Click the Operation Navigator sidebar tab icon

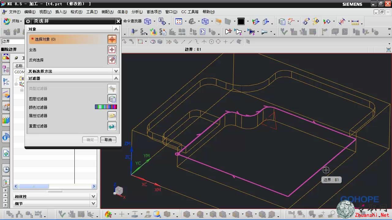coord(6,82)
